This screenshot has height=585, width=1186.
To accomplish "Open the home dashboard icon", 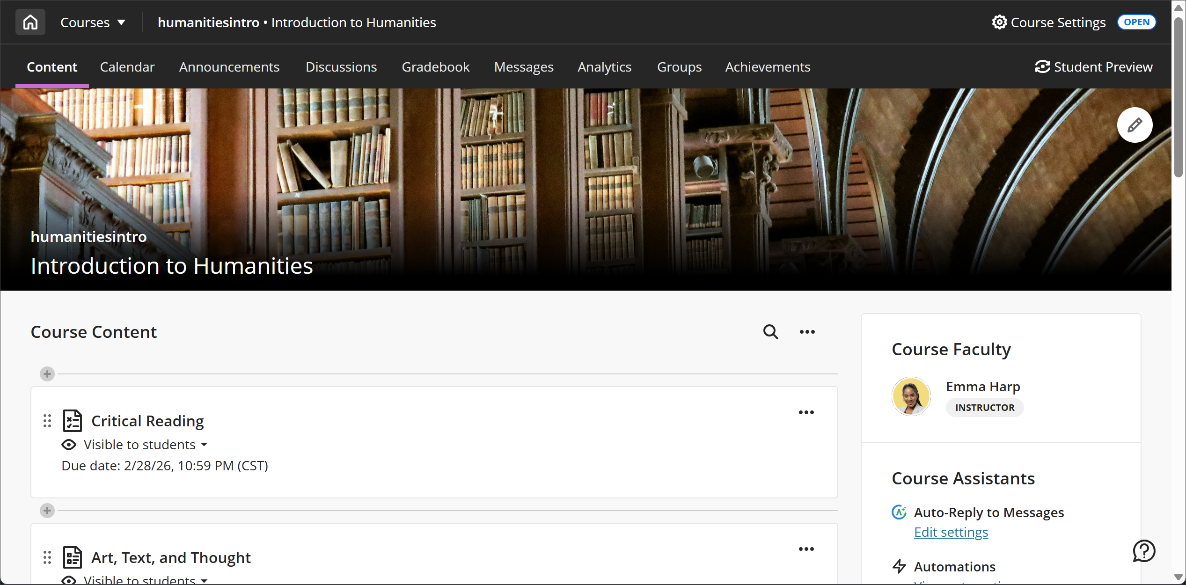I will click(x=30, y=22).
